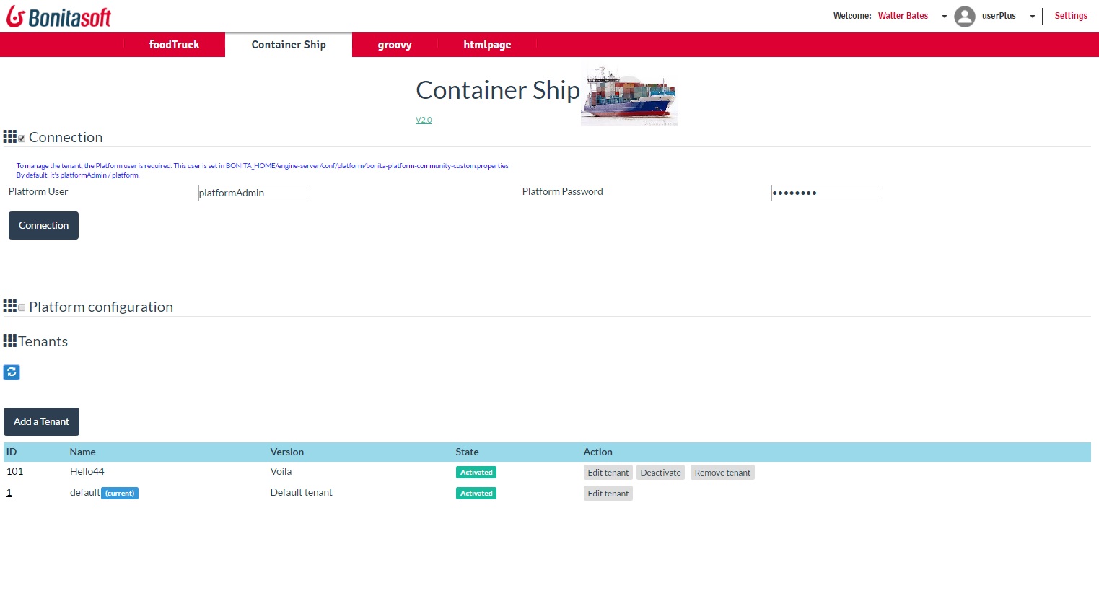Click the Connection button
1099x591 pixels.
tap(43, 225)
